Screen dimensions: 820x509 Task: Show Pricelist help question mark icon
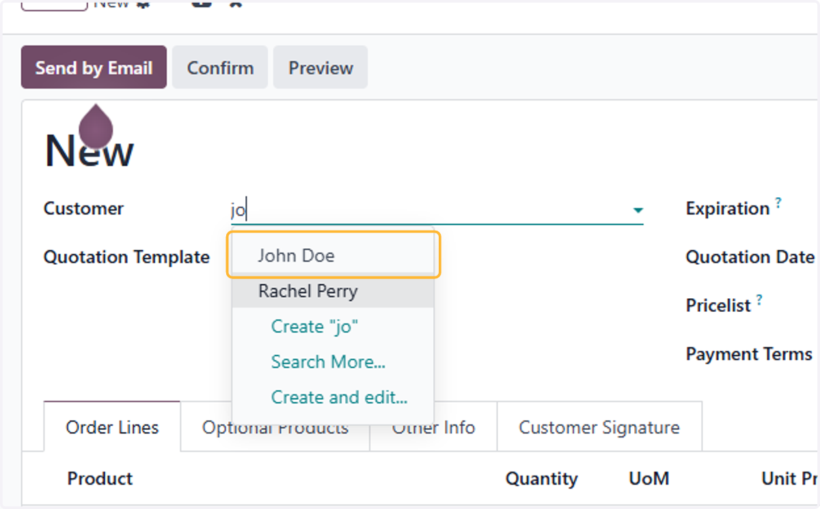(x=759, y=300)
